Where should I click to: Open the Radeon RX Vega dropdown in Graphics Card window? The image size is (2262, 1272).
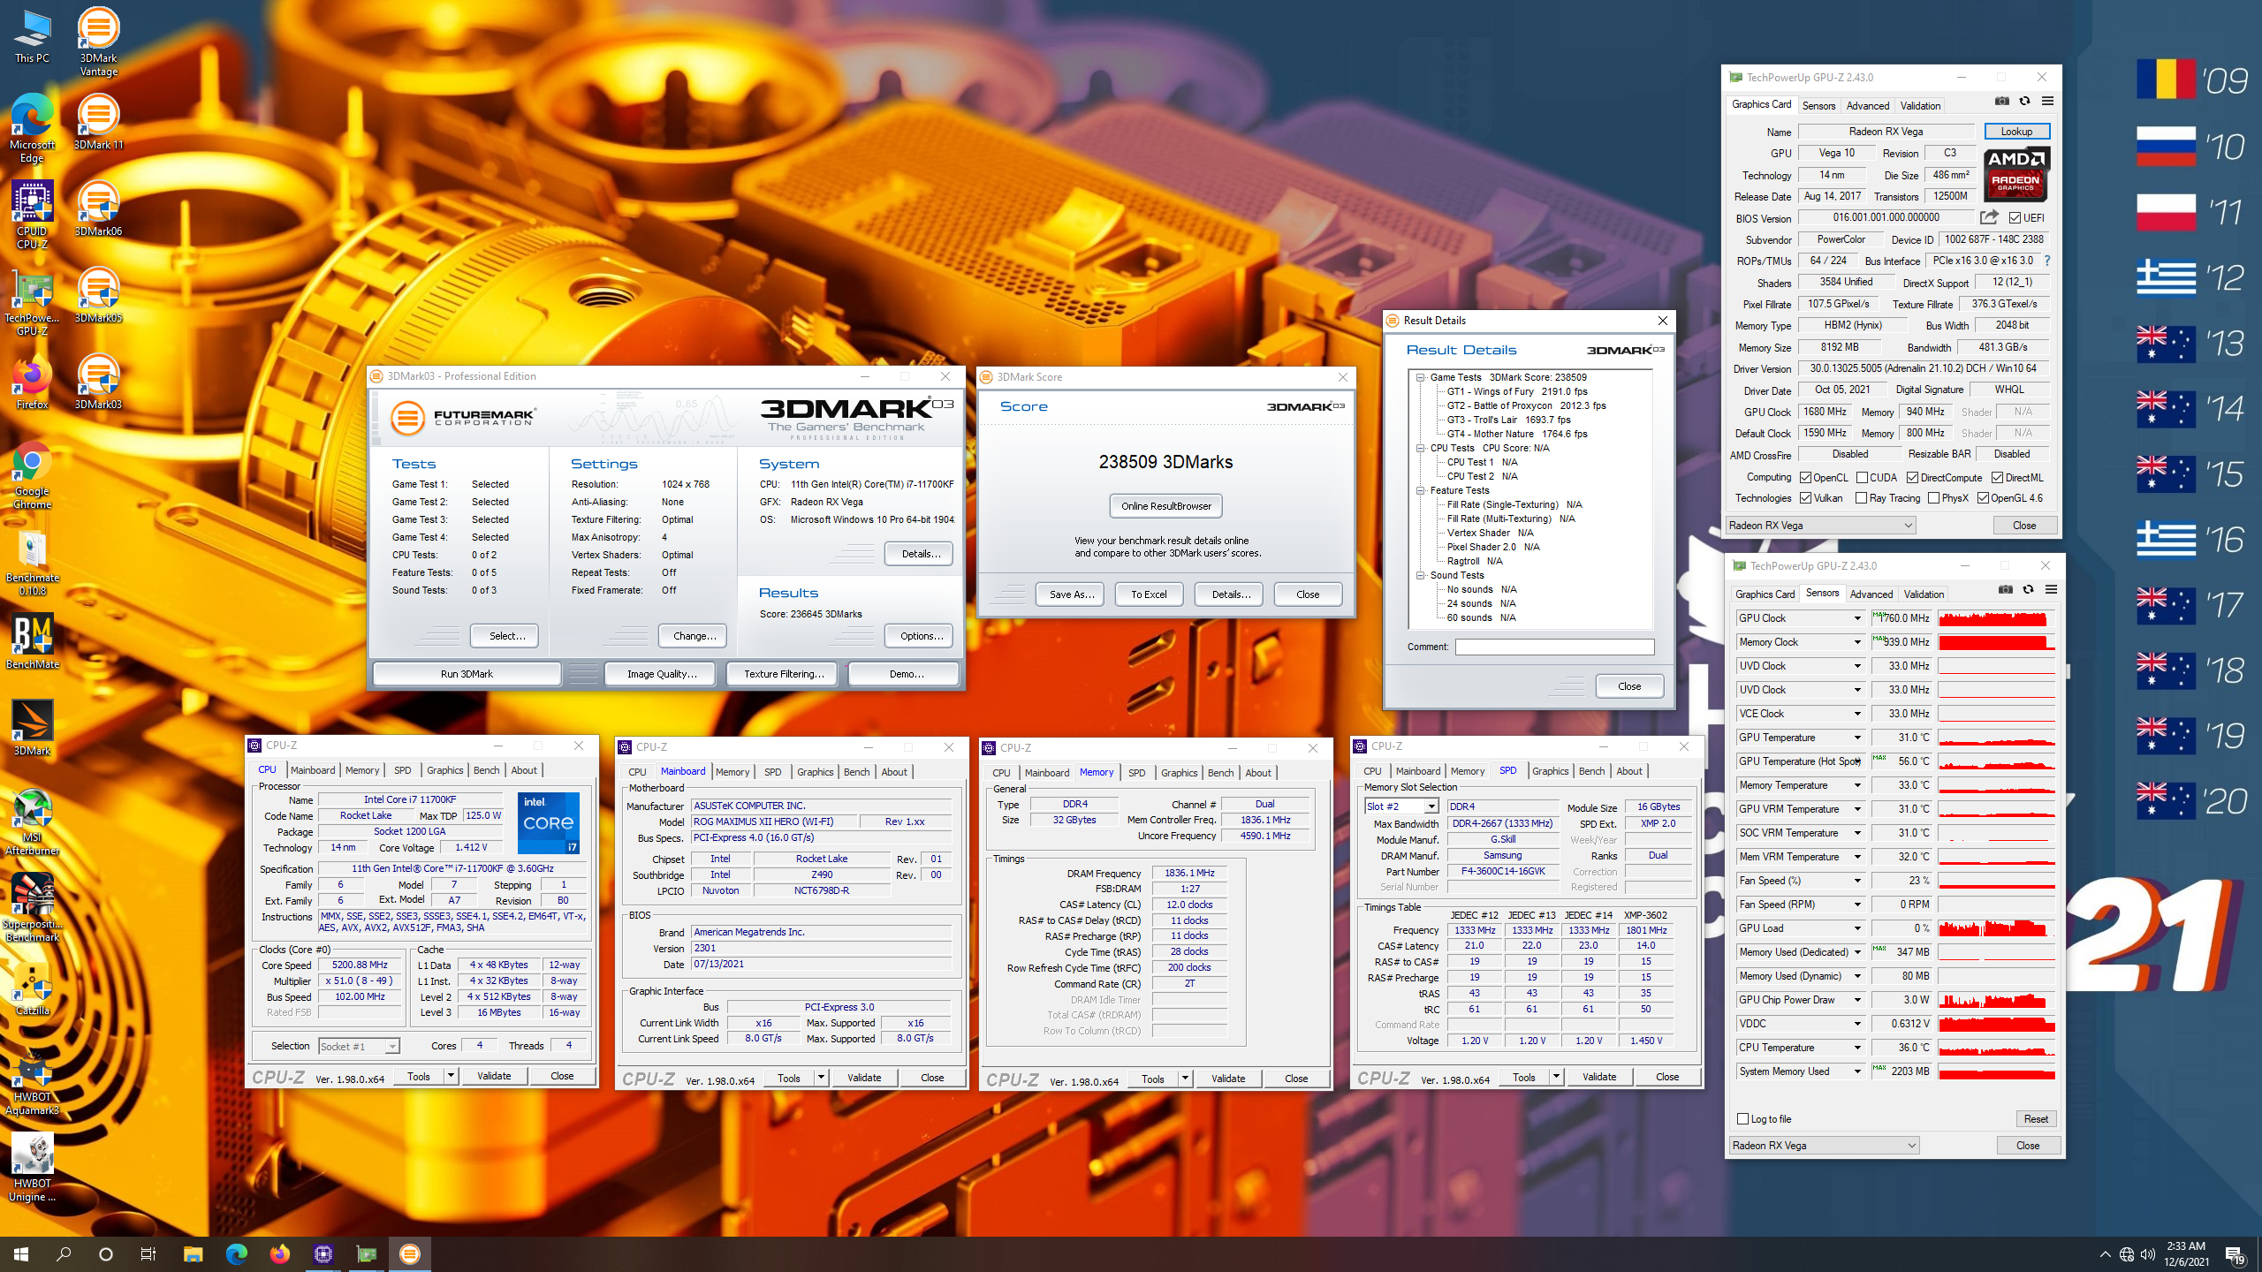click(1821, 526)
